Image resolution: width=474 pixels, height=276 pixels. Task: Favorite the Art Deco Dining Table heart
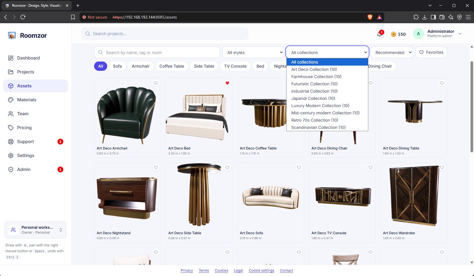tap(442, 83)
